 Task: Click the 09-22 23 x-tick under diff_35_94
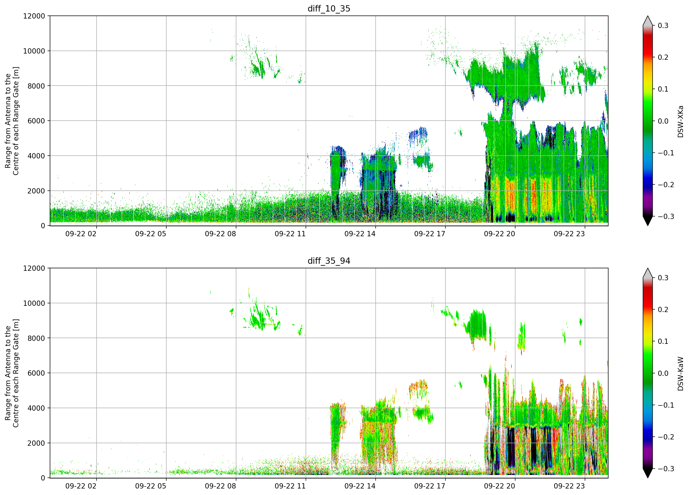click(569, 486)
